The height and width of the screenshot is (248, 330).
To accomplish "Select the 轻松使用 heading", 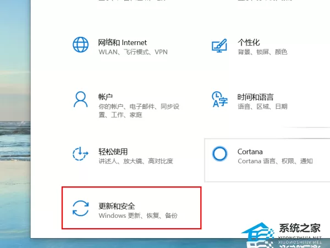I will 113,152.
